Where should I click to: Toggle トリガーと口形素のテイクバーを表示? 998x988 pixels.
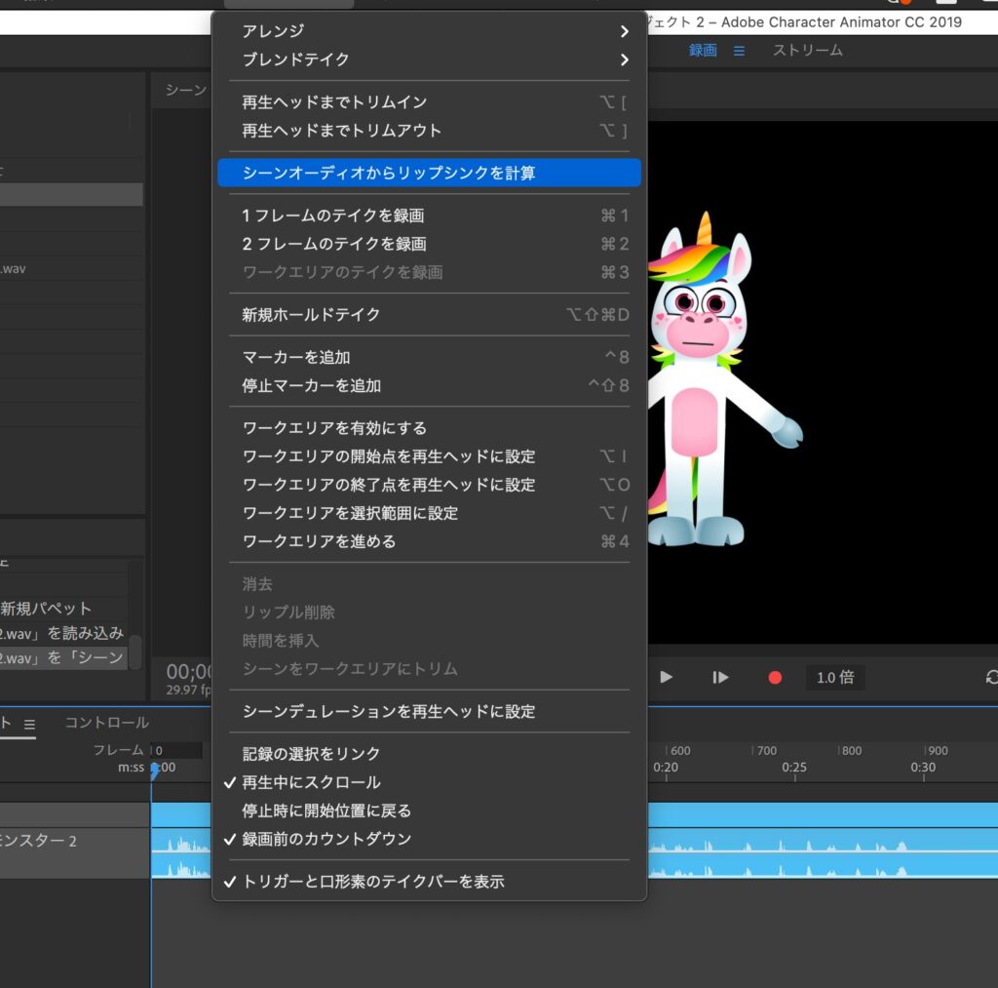pos(372,882)
